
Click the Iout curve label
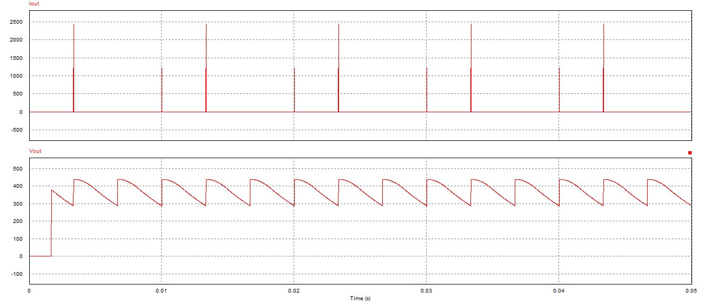(x=34, y=4)
